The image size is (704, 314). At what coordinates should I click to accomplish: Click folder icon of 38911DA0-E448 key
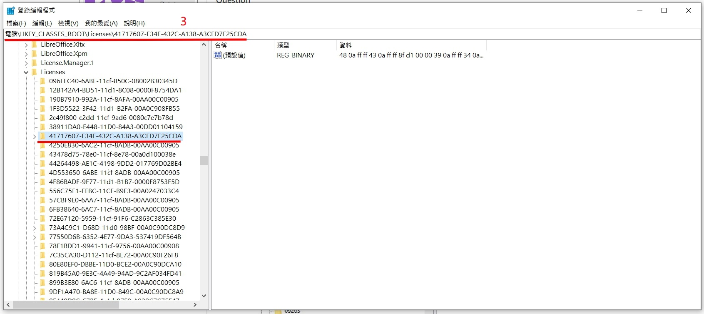(x=42, y=127)
